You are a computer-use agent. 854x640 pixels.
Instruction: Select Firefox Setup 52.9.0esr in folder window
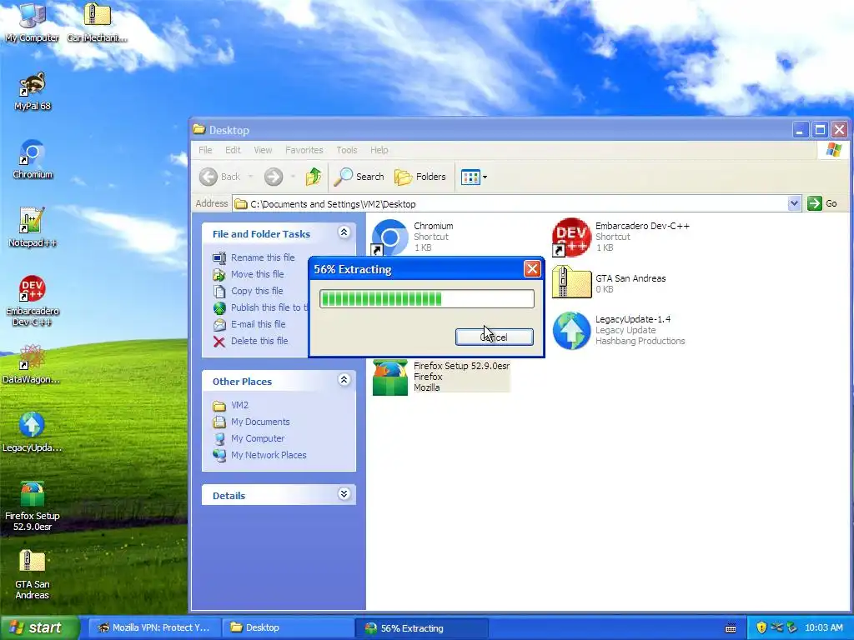tap(441, 377)
